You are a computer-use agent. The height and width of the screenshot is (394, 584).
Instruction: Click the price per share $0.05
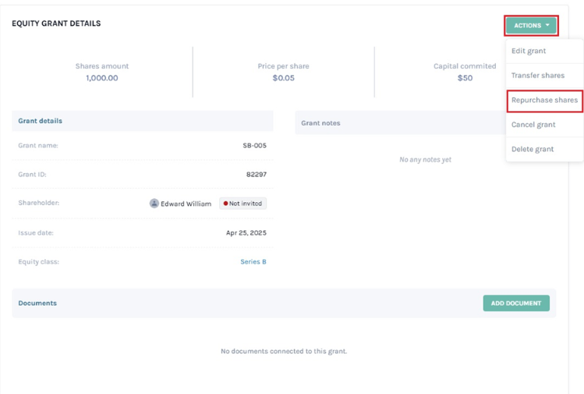[x=284, y=78]
